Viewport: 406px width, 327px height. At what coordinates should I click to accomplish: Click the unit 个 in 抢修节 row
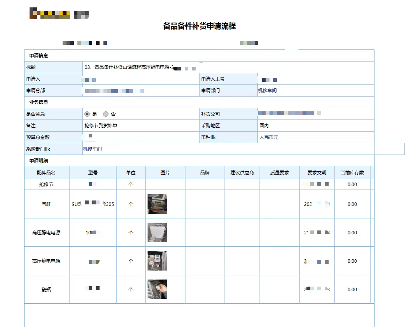131,185
